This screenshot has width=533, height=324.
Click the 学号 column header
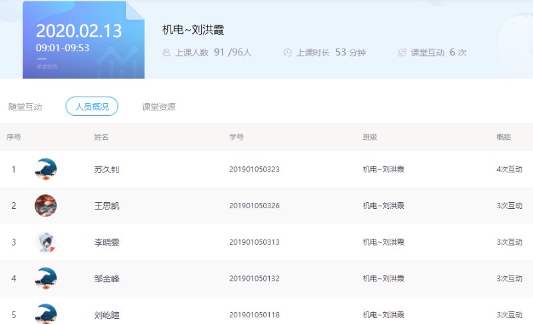point(237,137)
